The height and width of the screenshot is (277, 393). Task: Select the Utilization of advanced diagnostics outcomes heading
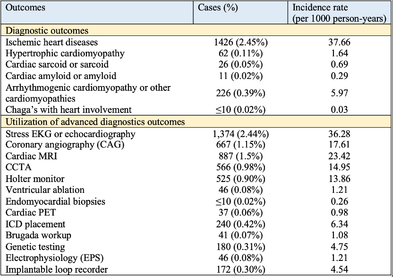point(95,122)
